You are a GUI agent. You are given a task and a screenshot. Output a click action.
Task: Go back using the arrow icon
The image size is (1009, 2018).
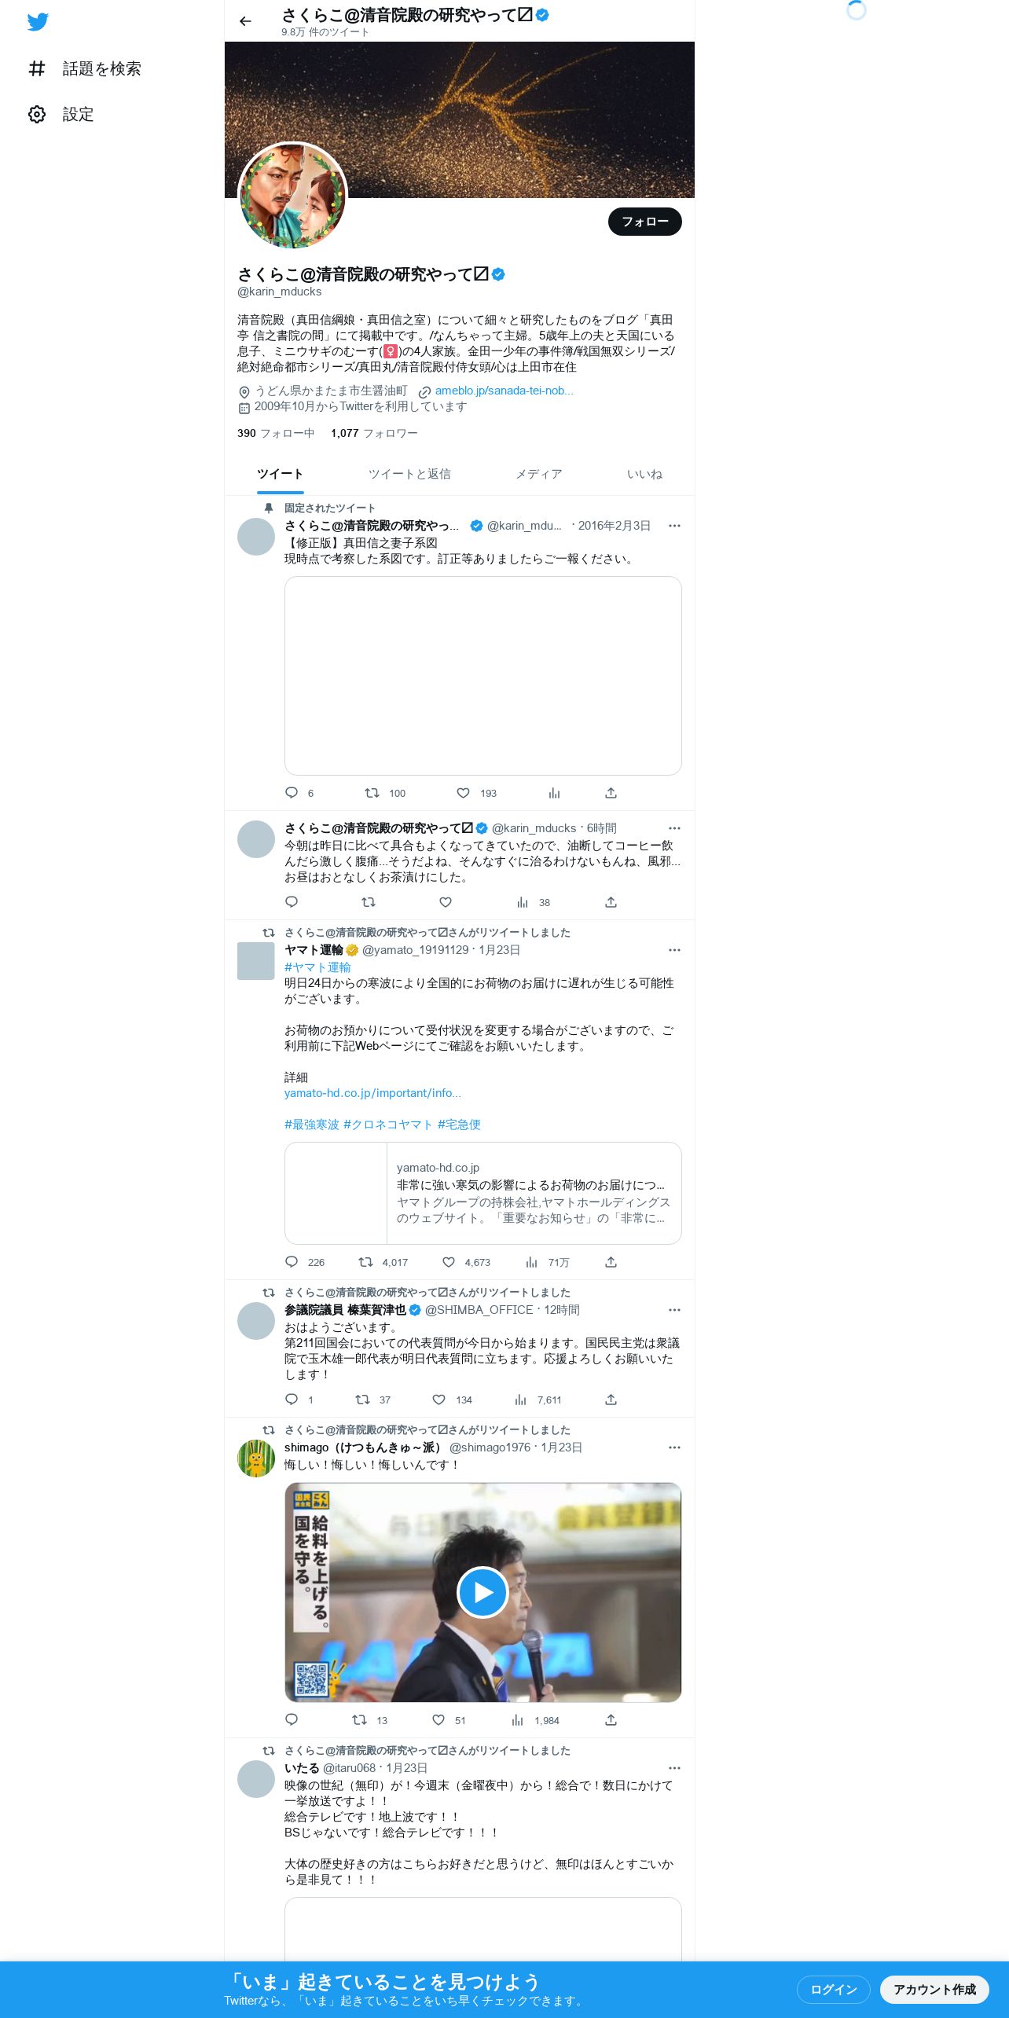[245, 21]
